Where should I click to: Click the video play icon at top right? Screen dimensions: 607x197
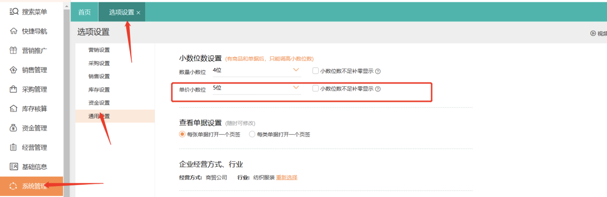pyautogui.click(x=593, y=34)
